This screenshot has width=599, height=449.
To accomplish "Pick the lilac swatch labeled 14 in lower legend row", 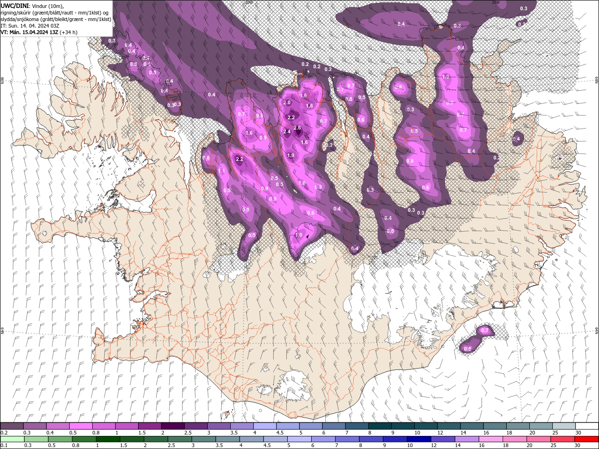I will 466,439.
